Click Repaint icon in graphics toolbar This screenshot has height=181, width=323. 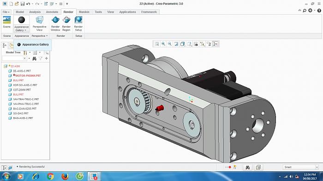pos(176,44)
